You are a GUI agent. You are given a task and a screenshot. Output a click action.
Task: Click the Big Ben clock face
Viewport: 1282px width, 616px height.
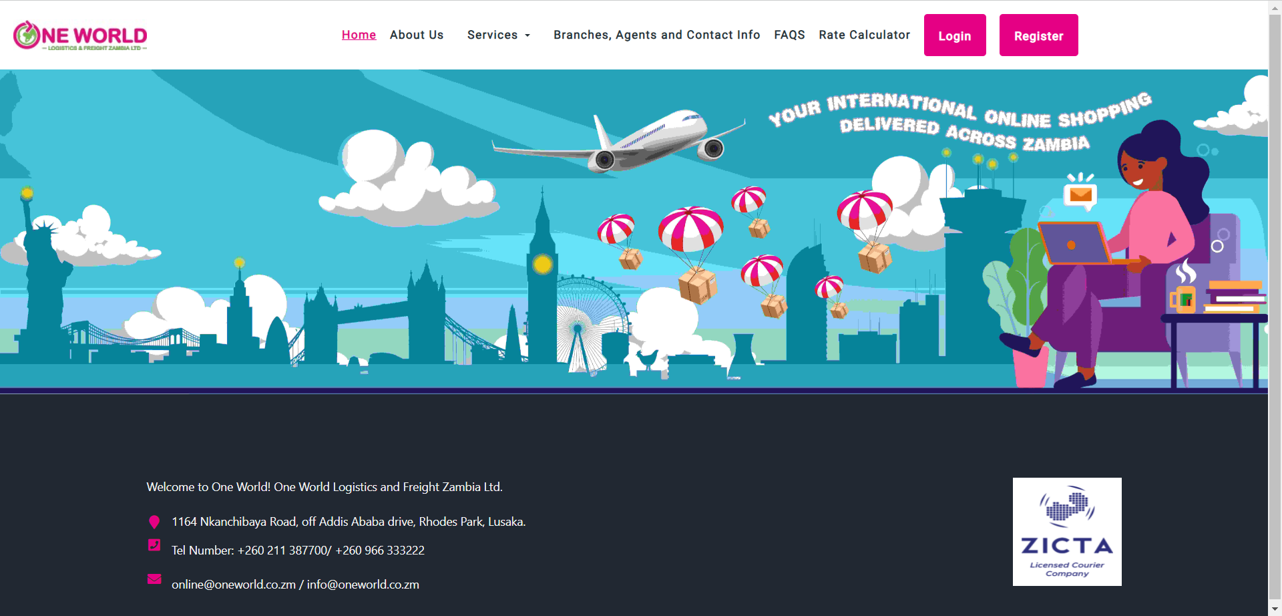pyautogui.click(x=542, y=265)
